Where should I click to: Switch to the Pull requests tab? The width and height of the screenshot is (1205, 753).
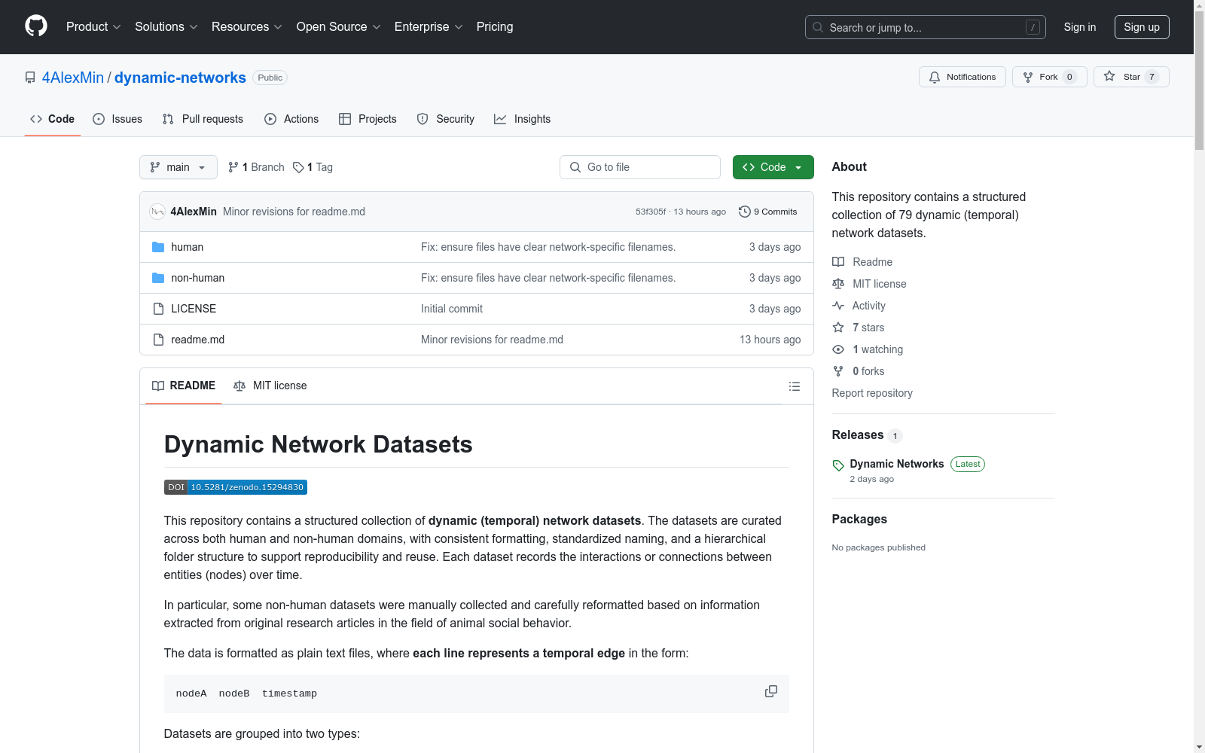tap(203, 119)
